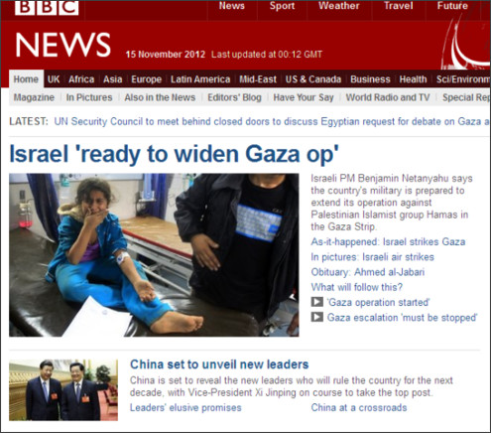The width and height of the screenshot is (491, 433).
Task: Click the latest UN Security Council ticker headline
Action: [x=272, y=121]
